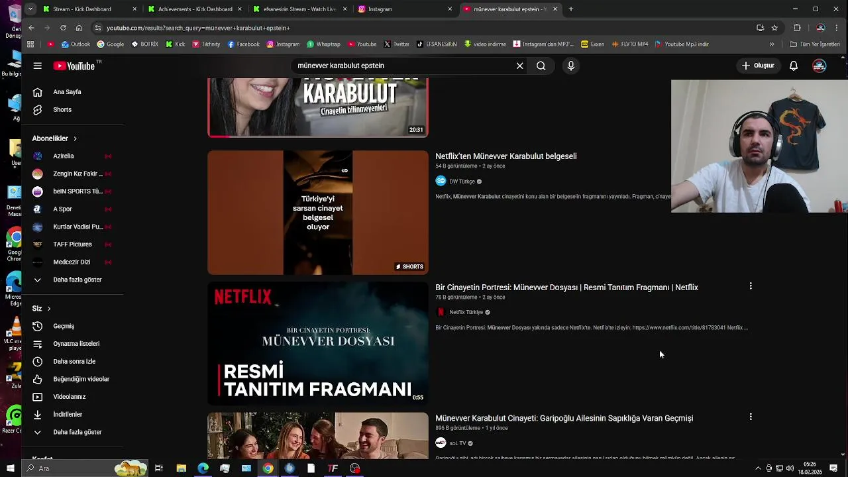
Task: Show hidden system tray icons
Action: tap(758, 468)
